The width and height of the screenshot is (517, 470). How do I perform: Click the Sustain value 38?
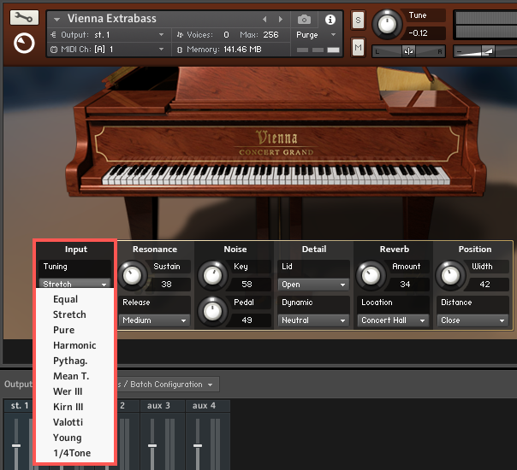(167, 284)
